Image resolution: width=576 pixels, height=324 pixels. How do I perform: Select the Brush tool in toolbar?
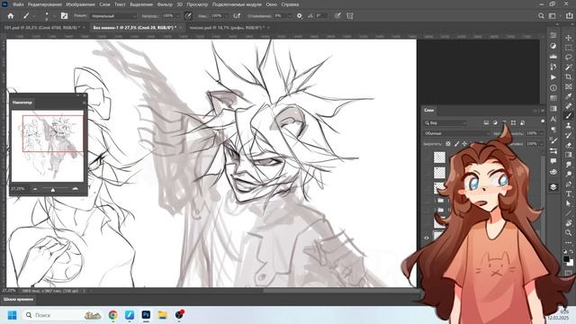568,116
